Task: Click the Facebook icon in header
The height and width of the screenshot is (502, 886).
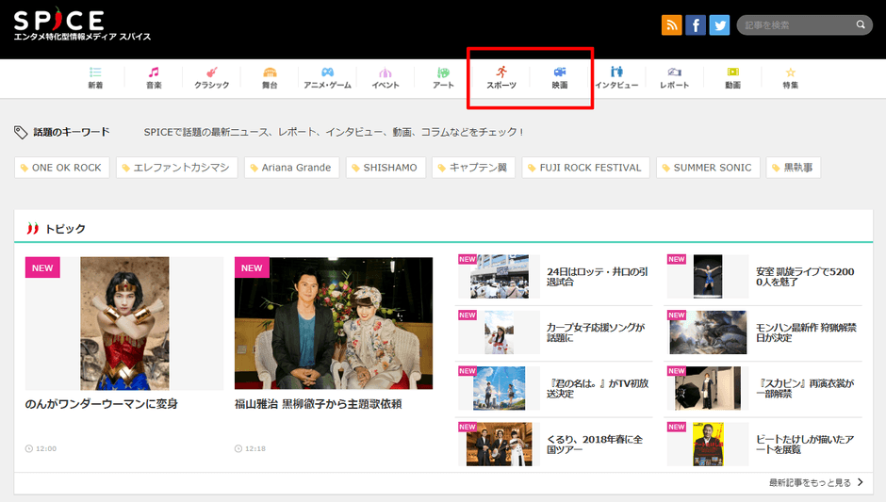Action: 696,25
